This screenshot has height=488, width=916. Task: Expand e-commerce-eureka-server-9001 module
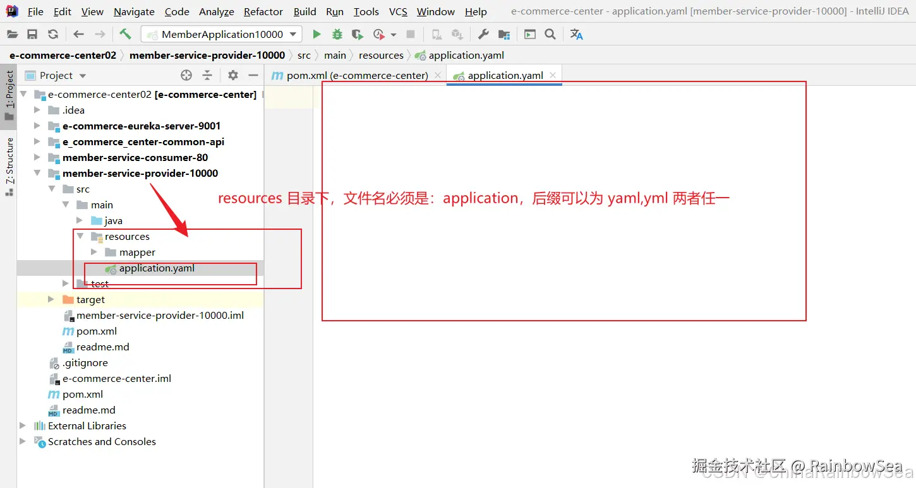38,126
